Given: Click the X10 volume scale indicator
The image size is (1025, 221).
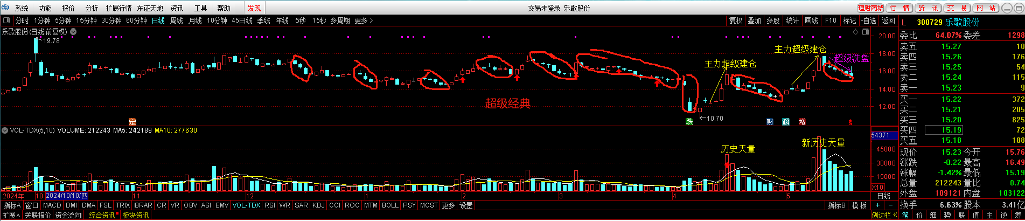Looking at the screenshot, I should (877, 187).
